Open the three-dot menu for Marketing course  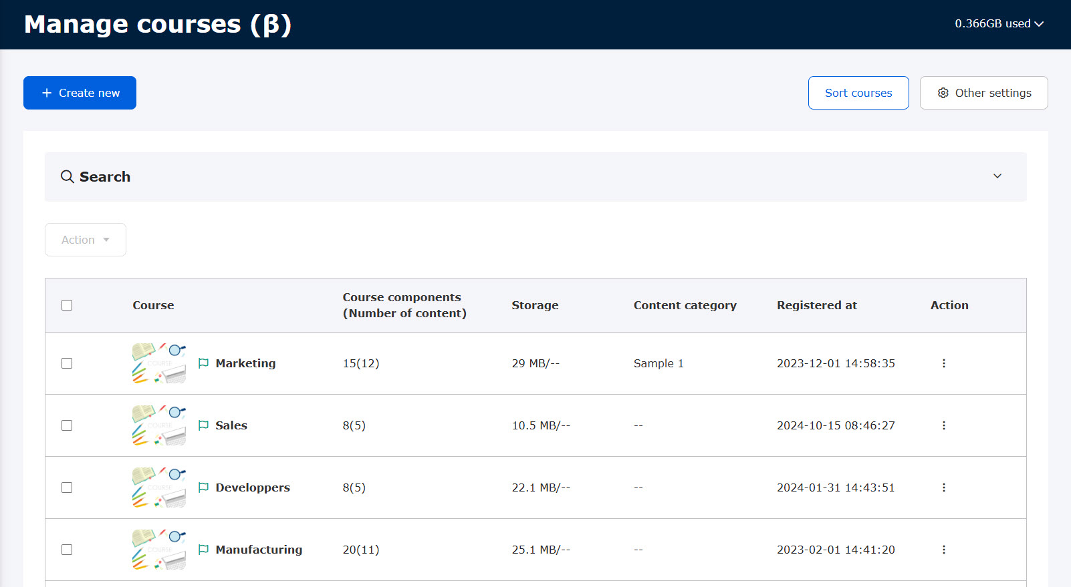click(x=943, y=363)
